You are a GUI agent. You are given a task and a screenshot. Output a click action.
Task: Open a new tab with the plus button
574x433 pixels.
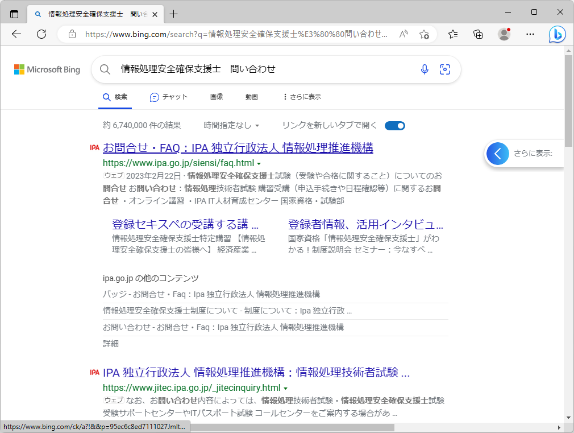[173, 13]
